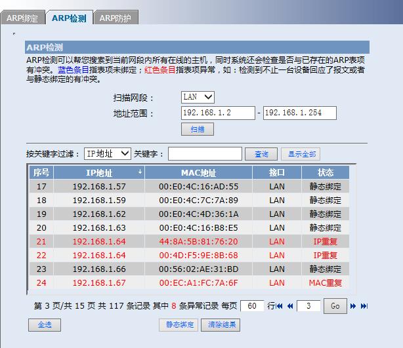Click the 清除结果 button

tap(221, 325)
